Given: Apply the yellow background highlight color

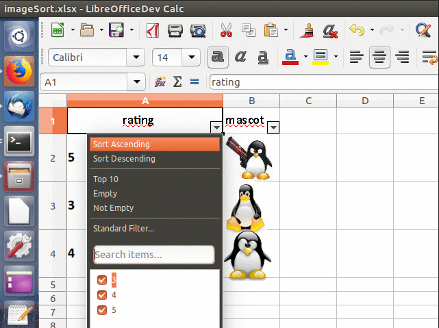Looking at the screenshot, I should click(x=320, y=57).
